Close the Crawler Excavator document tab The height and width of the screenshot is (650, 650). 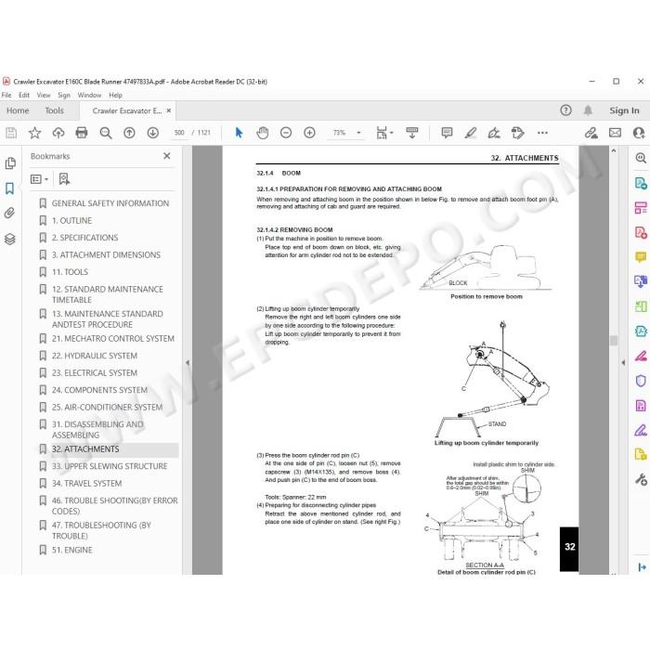169,110
